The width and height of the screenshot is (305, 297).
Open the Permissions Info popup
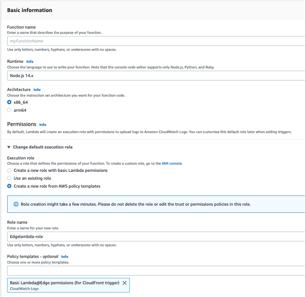[43, 125]
